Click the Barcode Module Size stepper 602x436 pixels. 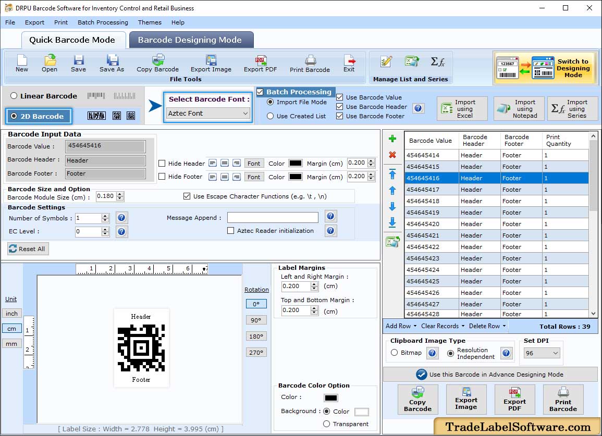click(x=120, y=196)
